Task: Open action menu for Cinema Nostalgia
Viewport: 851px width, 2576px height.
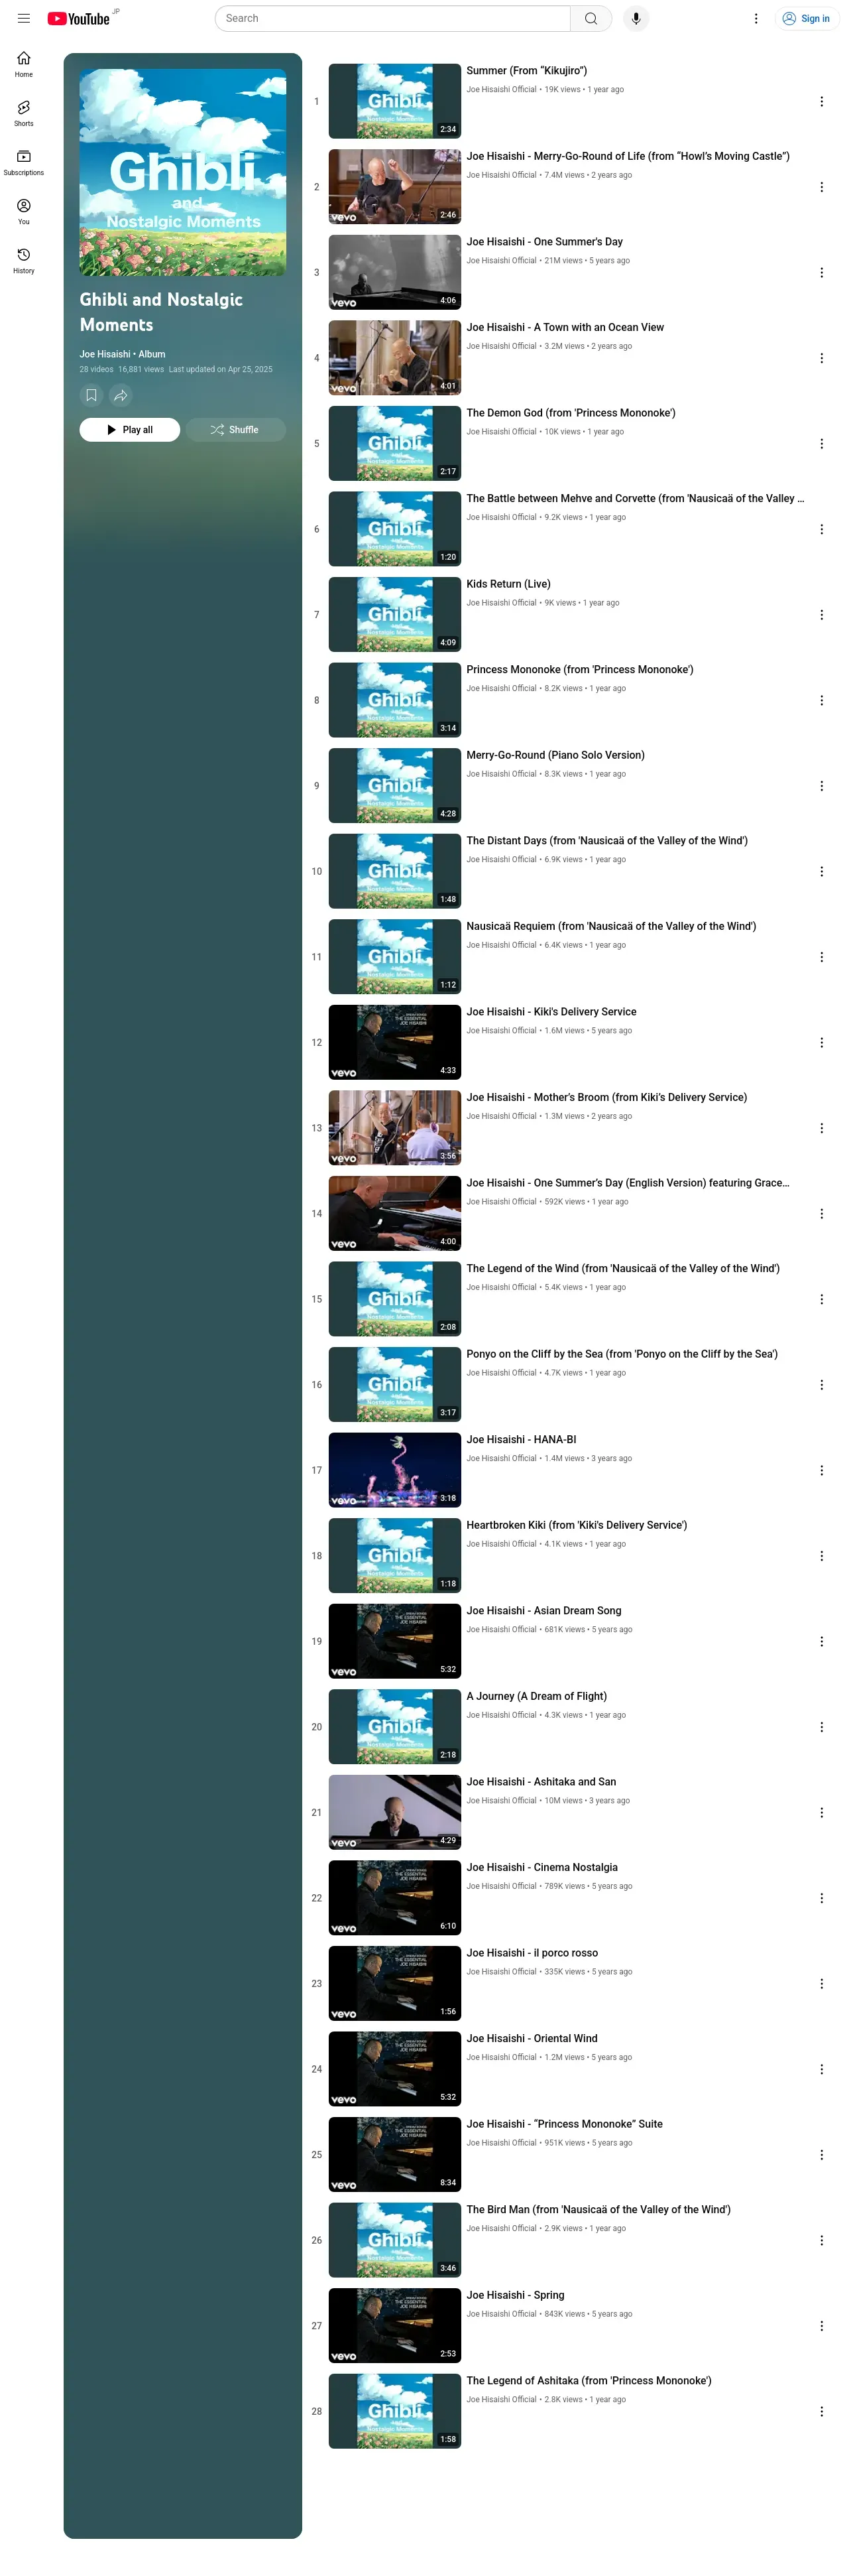Action: point(821,1898)
